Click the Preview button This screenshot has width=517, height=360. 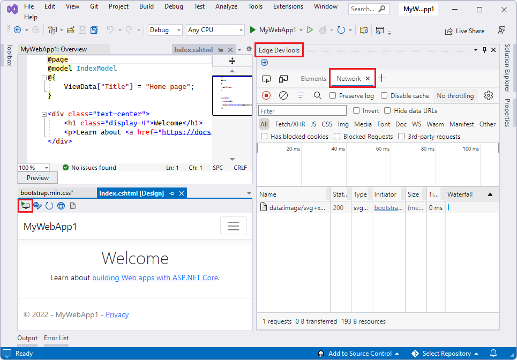point(38,177)
